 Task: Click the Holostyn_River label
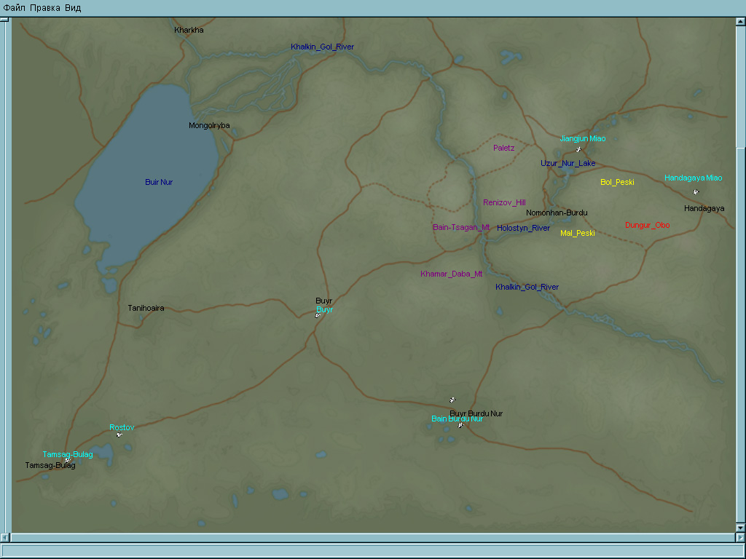click(x=523, y=228)
